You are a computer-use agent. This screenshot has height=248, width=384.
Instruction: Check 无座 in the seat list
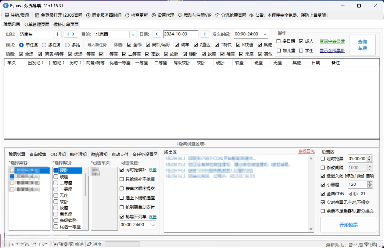(56, 196)
